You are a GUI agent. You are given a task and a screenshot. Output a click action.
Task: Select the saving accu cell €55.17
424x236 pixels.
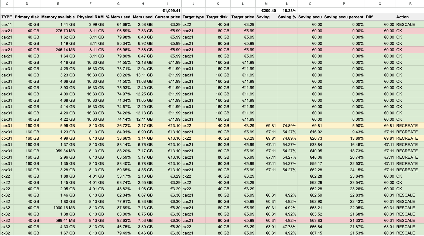310,163
